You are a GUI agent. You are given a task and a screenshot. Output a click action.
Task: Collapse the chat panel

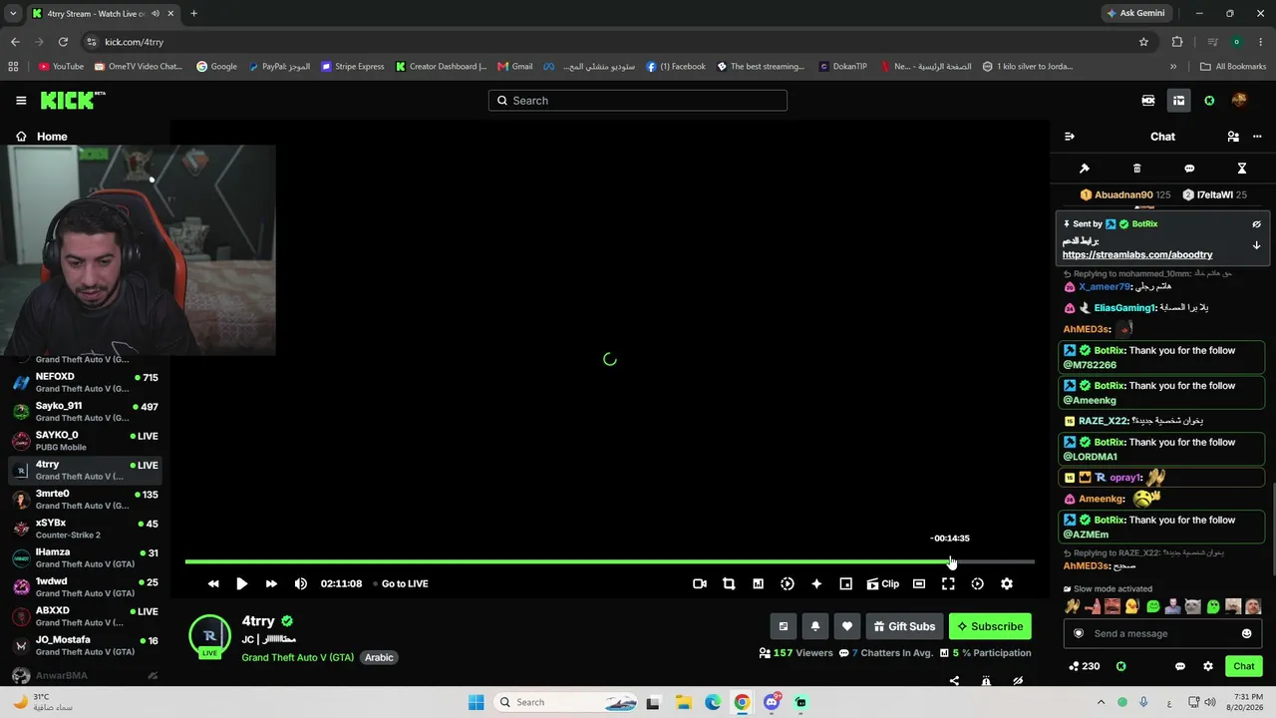click(1070, 137)
